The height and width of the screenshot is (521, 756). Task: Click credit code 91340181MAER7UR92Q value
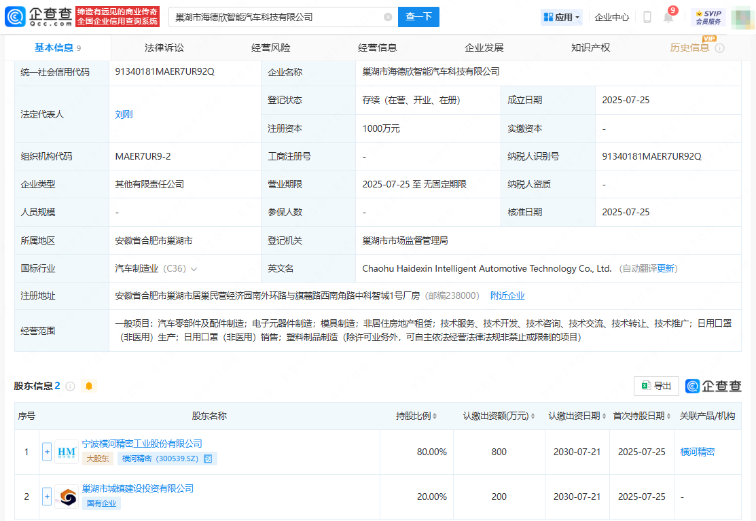tap(164, 72)
